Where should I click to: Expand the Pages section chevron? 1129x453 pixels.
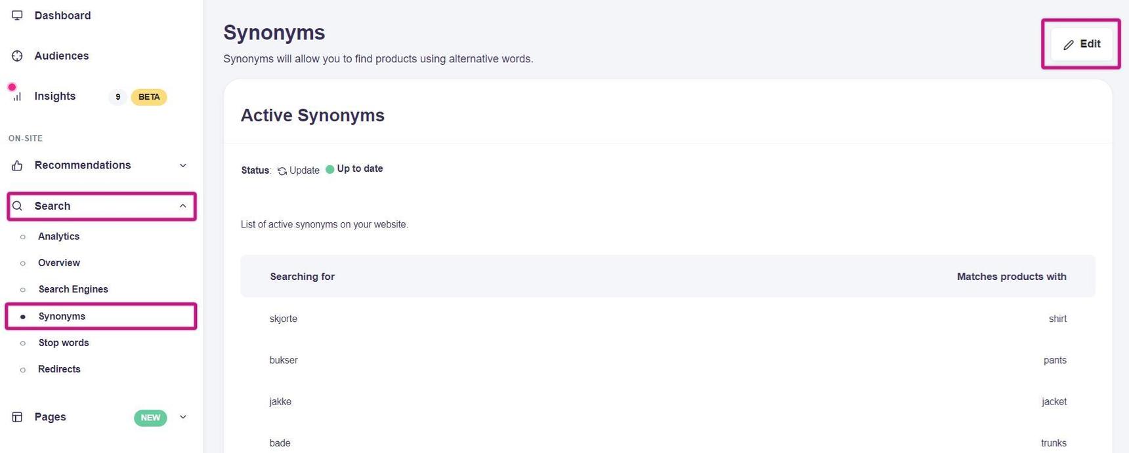coord(183,417)
